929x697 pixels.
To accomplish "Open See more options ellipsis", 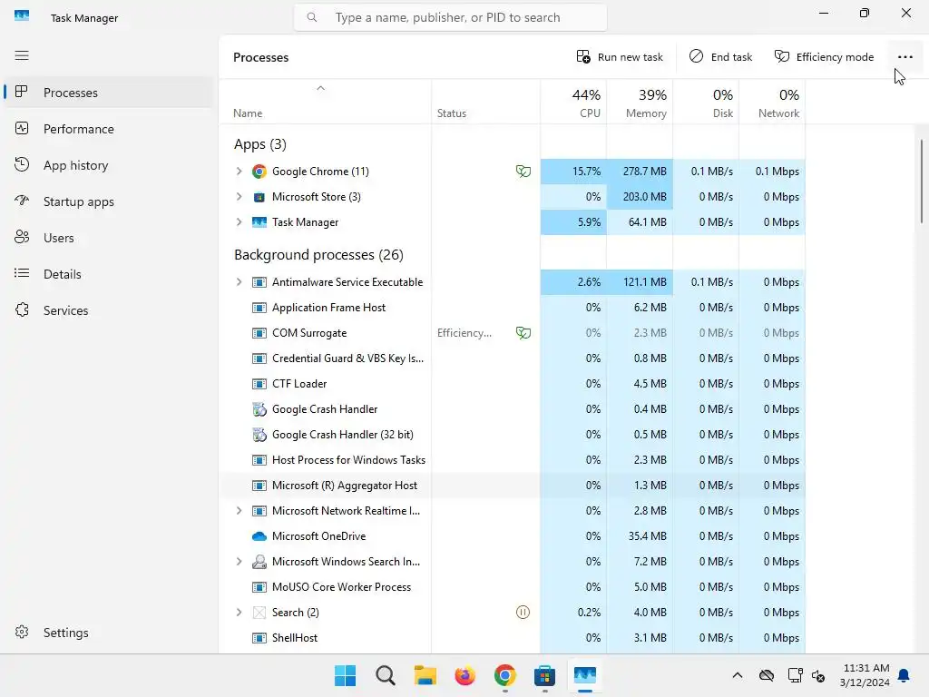I will coord(905,57).
